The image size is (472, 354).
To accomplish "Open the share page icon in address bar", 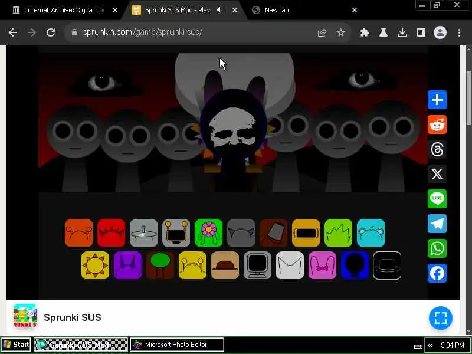I will click(x=322, y=32).
